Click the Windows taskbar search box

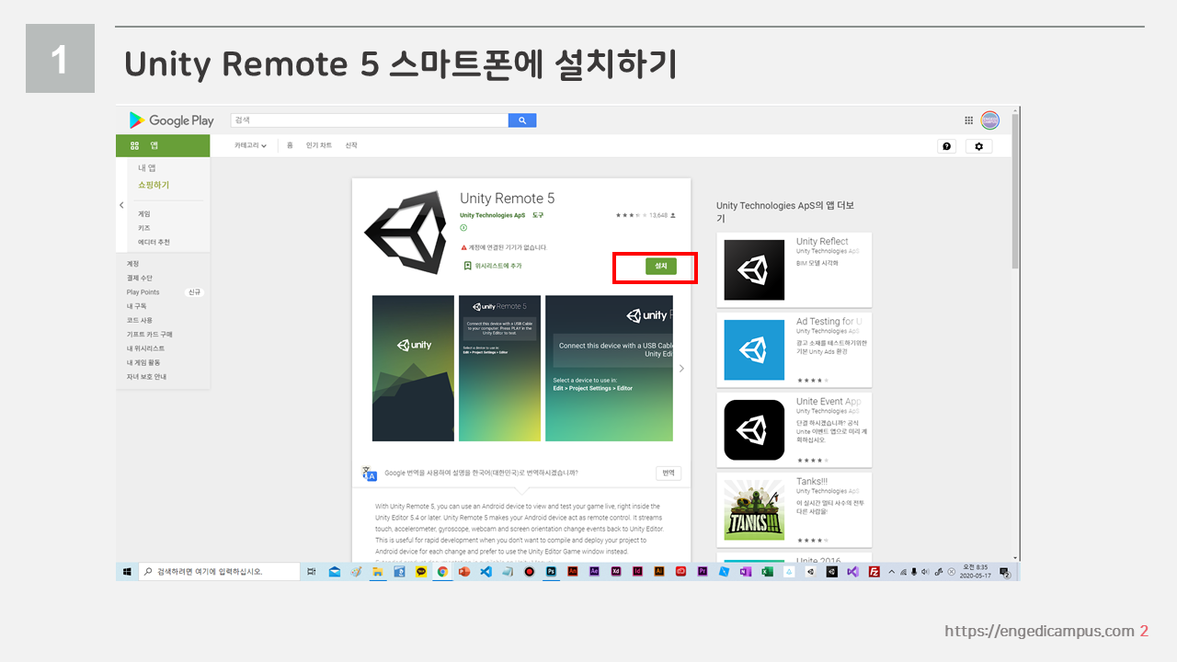219,571
